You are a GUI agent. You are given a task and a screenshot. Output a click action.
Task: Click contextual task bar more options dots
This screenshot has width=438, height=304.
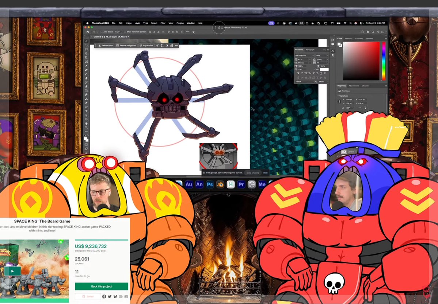click(x=176, y=46)
